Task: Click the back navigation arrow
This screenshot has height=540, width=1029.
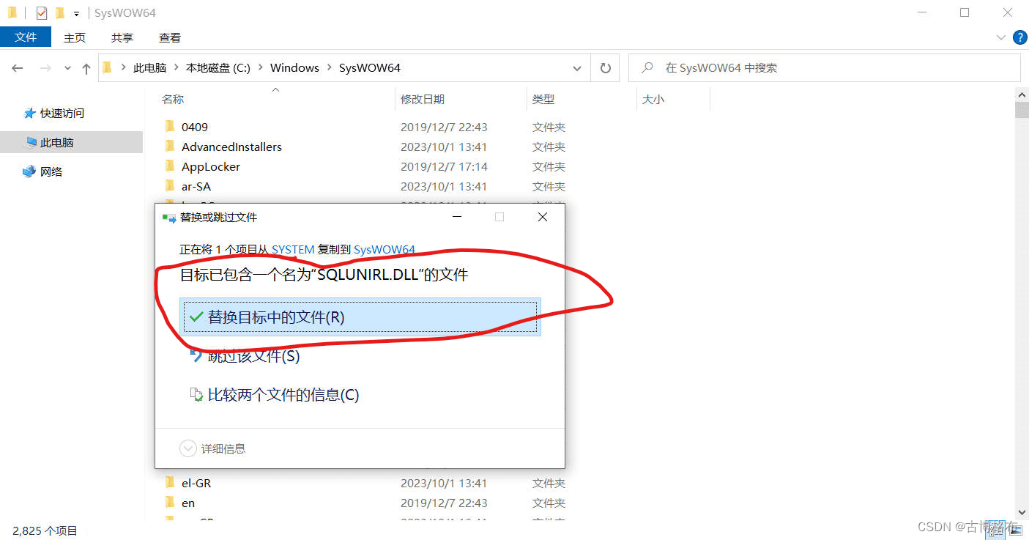Action: [18, 68]
